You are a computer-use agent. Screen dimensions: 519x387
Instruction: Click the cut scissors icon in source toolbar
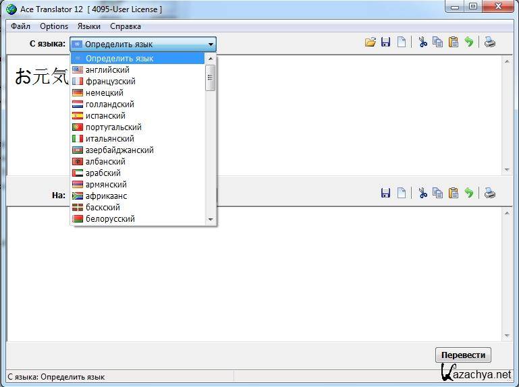click(422, 42)
